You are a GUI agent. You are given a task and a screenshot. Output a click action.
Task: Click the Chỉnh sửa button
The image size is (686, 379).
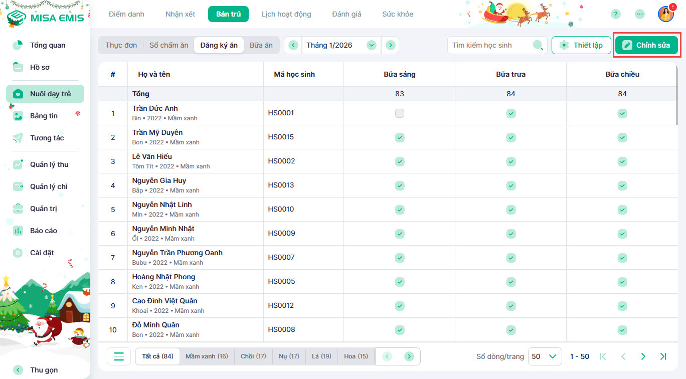click(646, 45)
